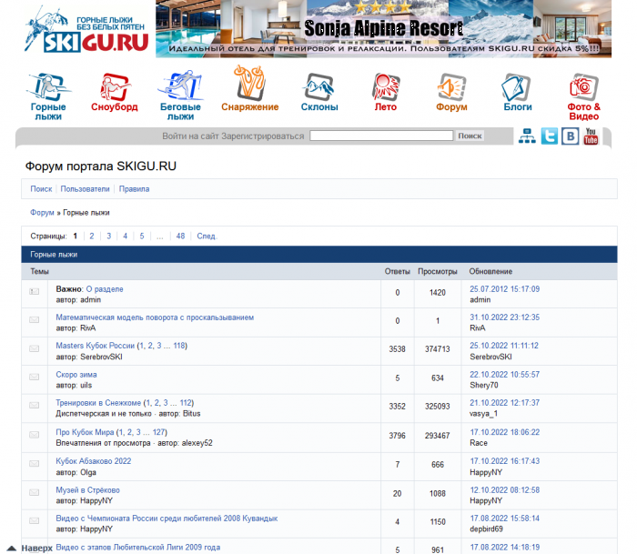Open the Горные лыжи section icon

48,86
